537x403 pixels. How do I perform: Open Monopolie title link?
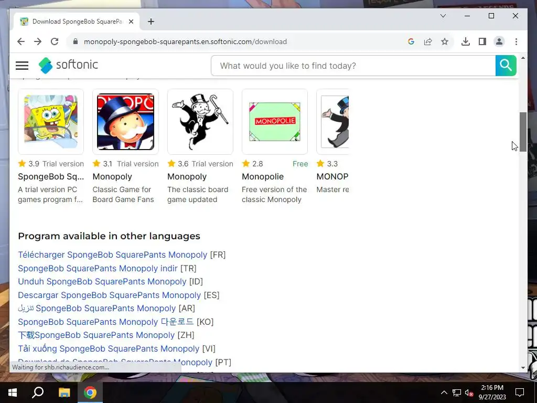click(x=263, y=176)
